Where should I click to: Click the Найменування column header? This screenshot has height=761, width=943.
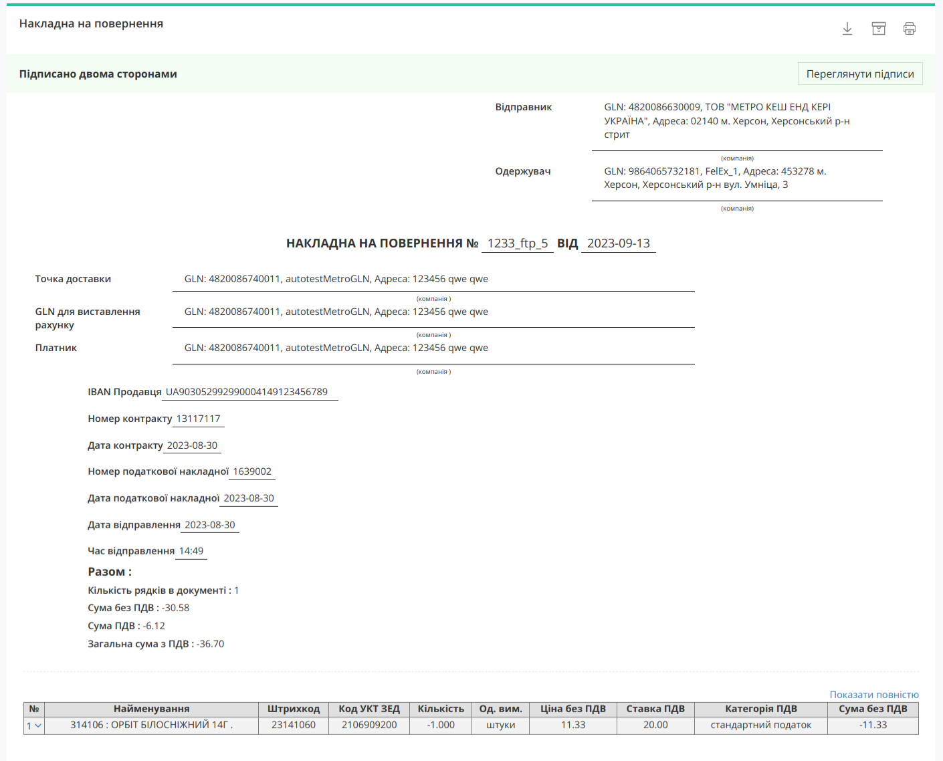152,709
